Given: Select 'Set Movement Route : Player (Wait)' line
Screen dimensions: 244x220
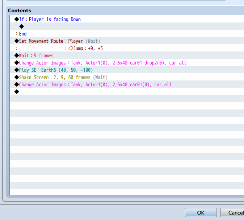Looking at the screenshot, I should tap(127, 41).
